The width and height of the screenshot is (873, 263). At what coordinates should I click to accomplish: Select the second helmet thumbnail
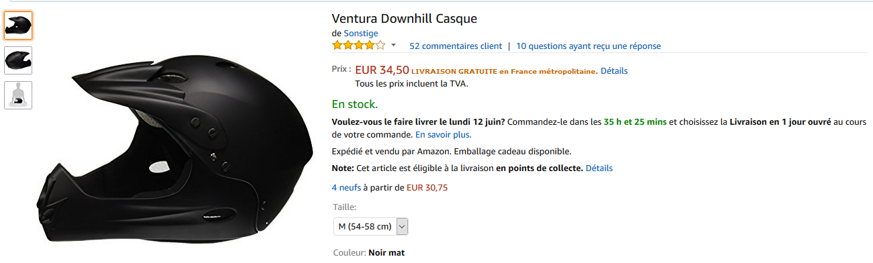tap(18, 60)
